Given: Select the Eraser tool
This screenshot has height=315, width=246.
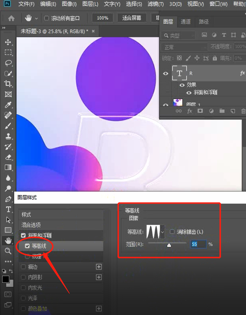Looking at the screenshot, I should pos(8,157).
